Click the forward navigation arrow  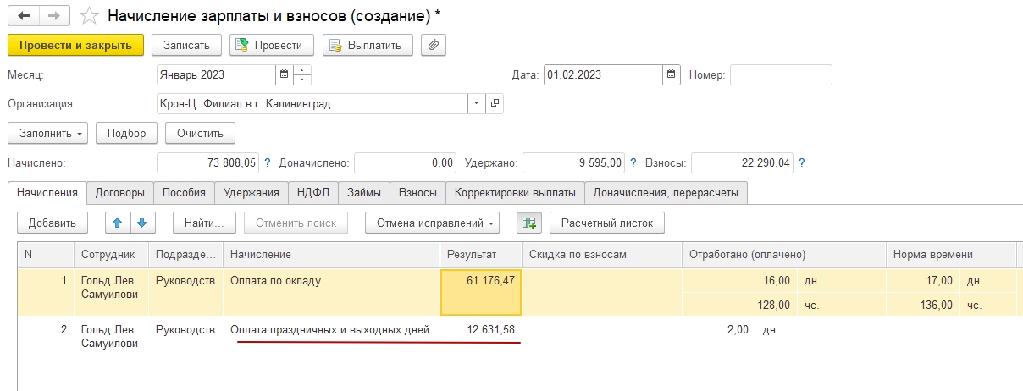[x=54, y=16]
